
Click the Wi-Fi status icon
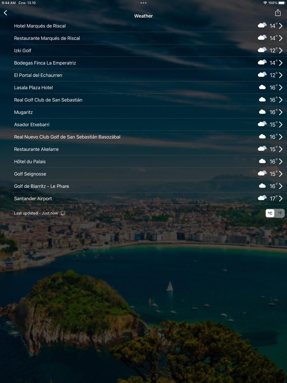[x=265, y=3]
